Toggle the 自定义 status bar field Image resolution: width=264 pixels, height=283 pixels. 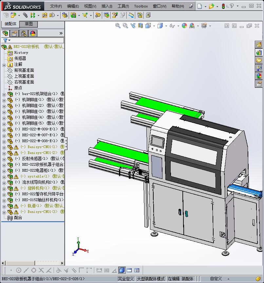216,279
